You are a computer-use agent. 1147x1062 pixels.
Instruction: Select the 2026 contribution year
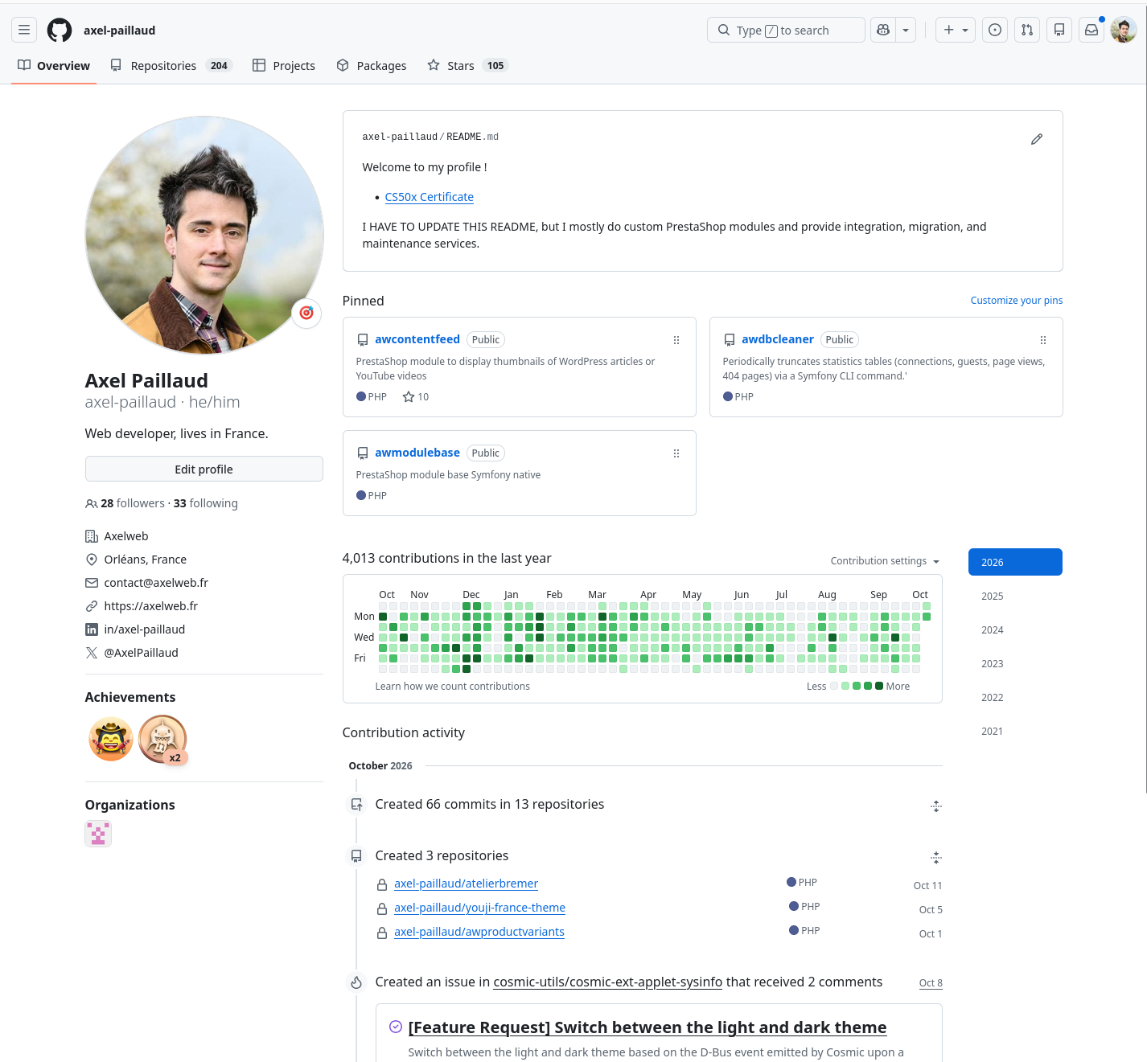pos(1015,562)
